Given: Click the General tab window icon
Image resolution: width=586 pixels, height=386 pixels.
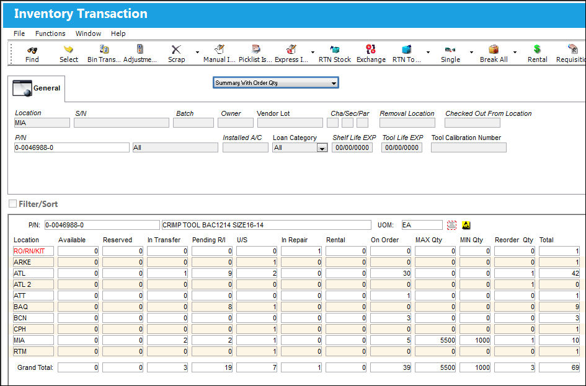Looking at the screenshot, I should click(22, 88).
